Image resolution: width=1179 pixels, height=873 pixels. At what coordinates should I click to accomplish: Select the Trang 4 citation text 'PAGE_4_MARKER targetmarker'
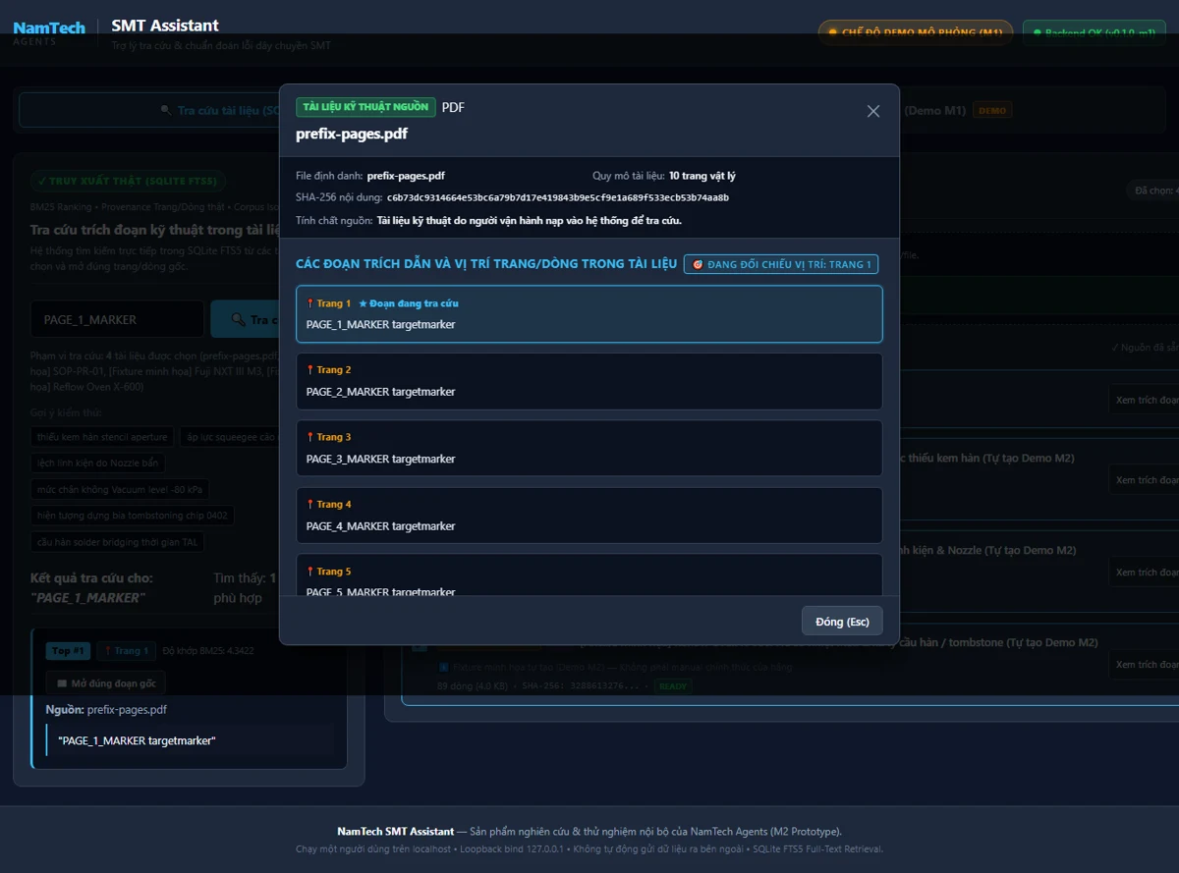(x=381, y=526)
